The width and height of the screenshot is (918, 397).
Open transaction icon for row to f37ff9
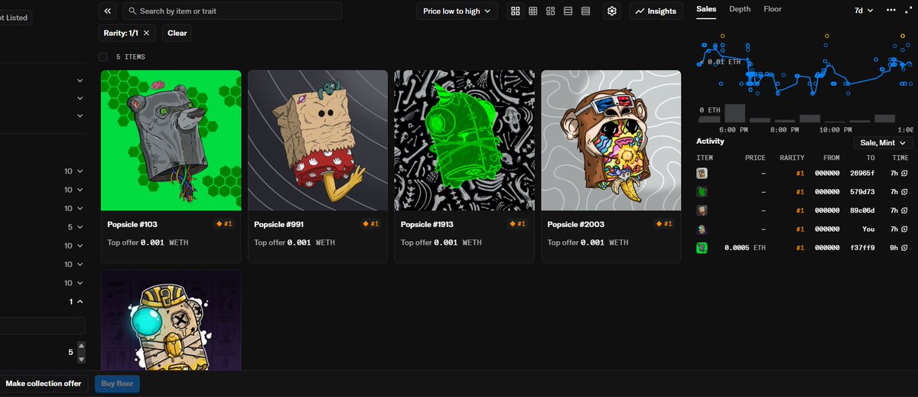pyautogui.click(x=904, y=248)
